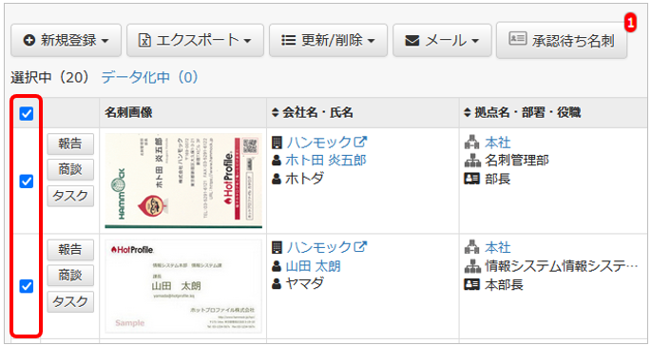Screen dimensions: 651x345
Task: Uncheck the checkbox for ホト田 炎五郎 row
Action: click(x=27, y=181)
